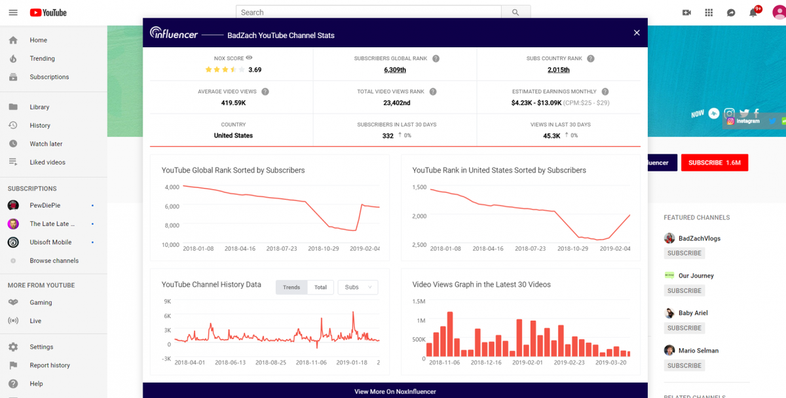The width and height of the screenshot is (786, 398).
Task: Open the Subs metric dropdown
Action: click(x=358, y=287)
